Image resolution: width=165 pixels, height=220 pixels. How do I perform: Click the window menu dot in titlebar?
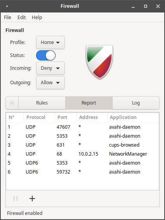coord(7,6)
